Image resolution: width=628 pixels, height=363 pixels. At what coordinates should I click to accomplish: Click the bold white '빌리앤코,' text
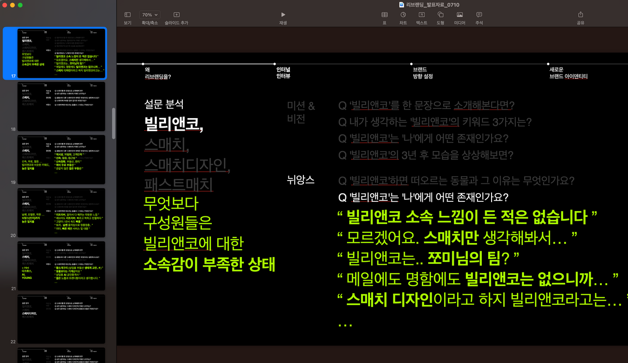tap(174, 124)
